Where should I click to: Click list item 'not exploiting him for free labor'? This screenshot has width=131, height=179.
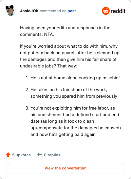(x=73, y=121)
